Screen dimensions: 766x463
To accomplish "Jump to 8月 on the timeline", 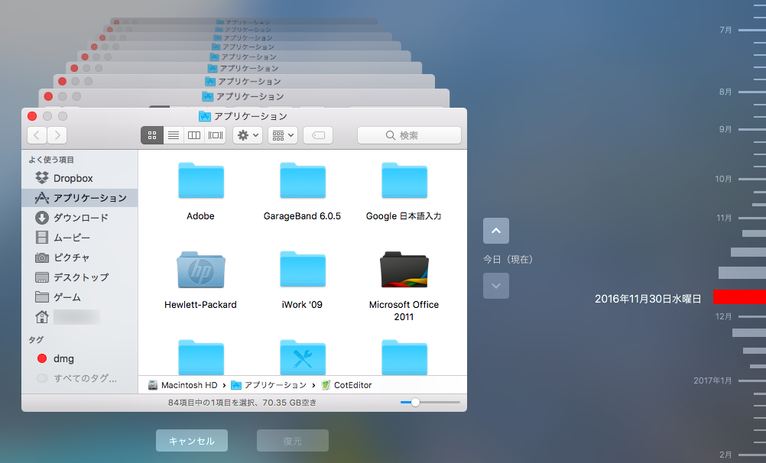I will click(725, 92).
